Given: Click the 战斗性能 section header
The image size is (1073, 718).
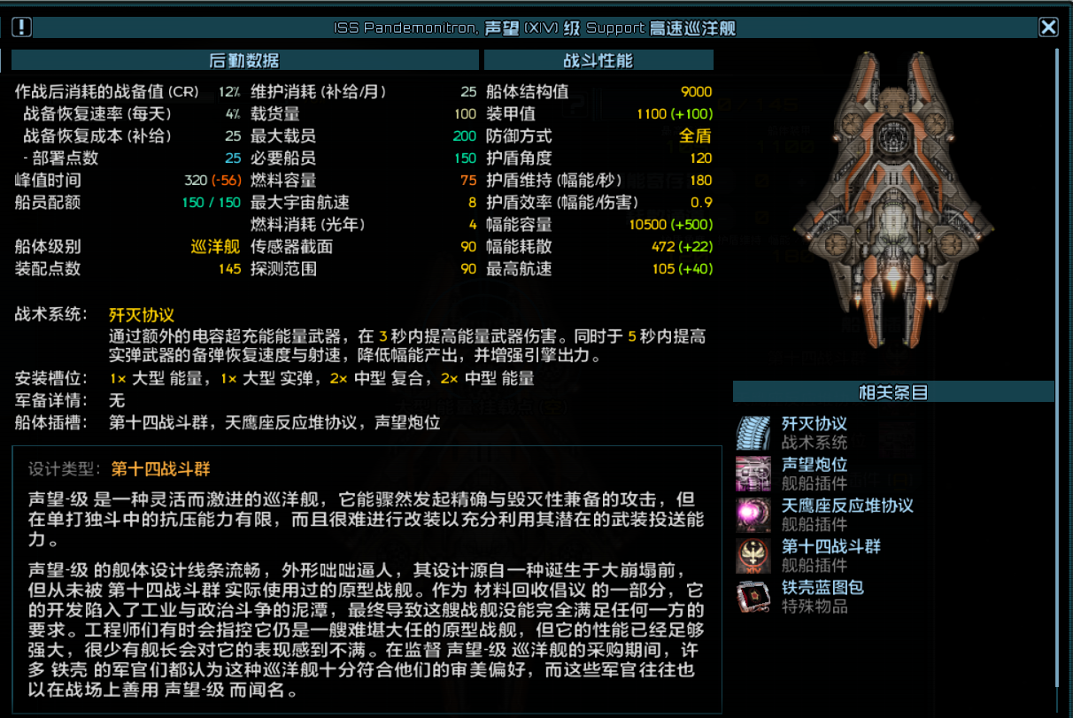Looking at the screenshot, I should (x=598, y=60).
